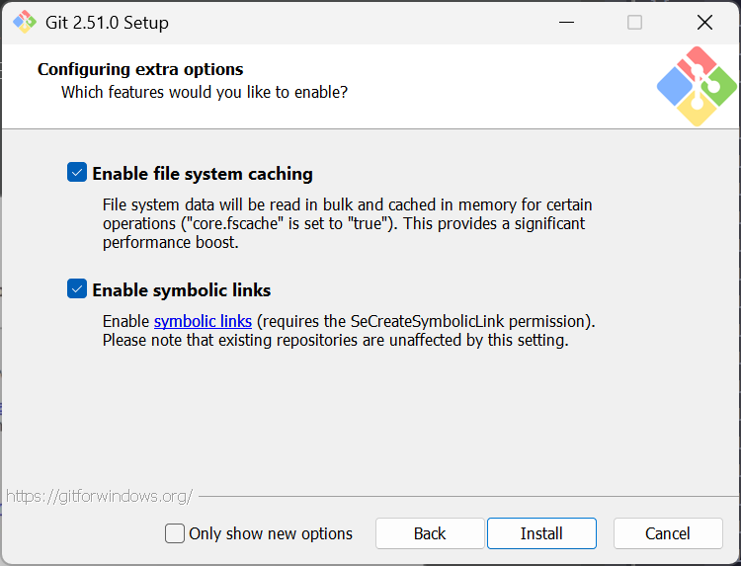Click the "Which features would you like to enable?" subtitle
This screenshot has width=741, height=566.
click(205, 92)
